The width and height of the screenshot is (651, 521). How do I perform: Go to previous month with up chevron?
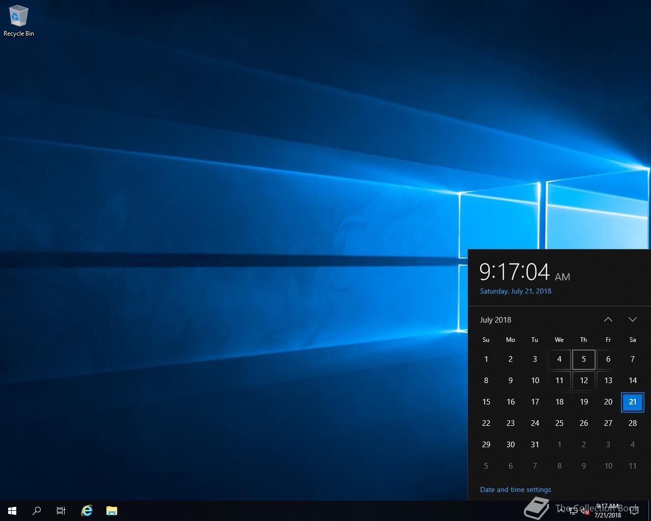point(608,320)
